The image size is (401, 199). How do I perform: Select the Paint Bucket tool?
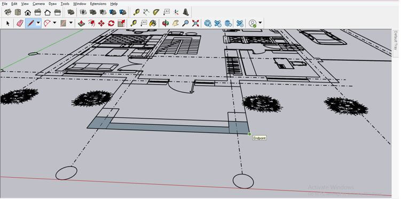[x=153, y=23]
